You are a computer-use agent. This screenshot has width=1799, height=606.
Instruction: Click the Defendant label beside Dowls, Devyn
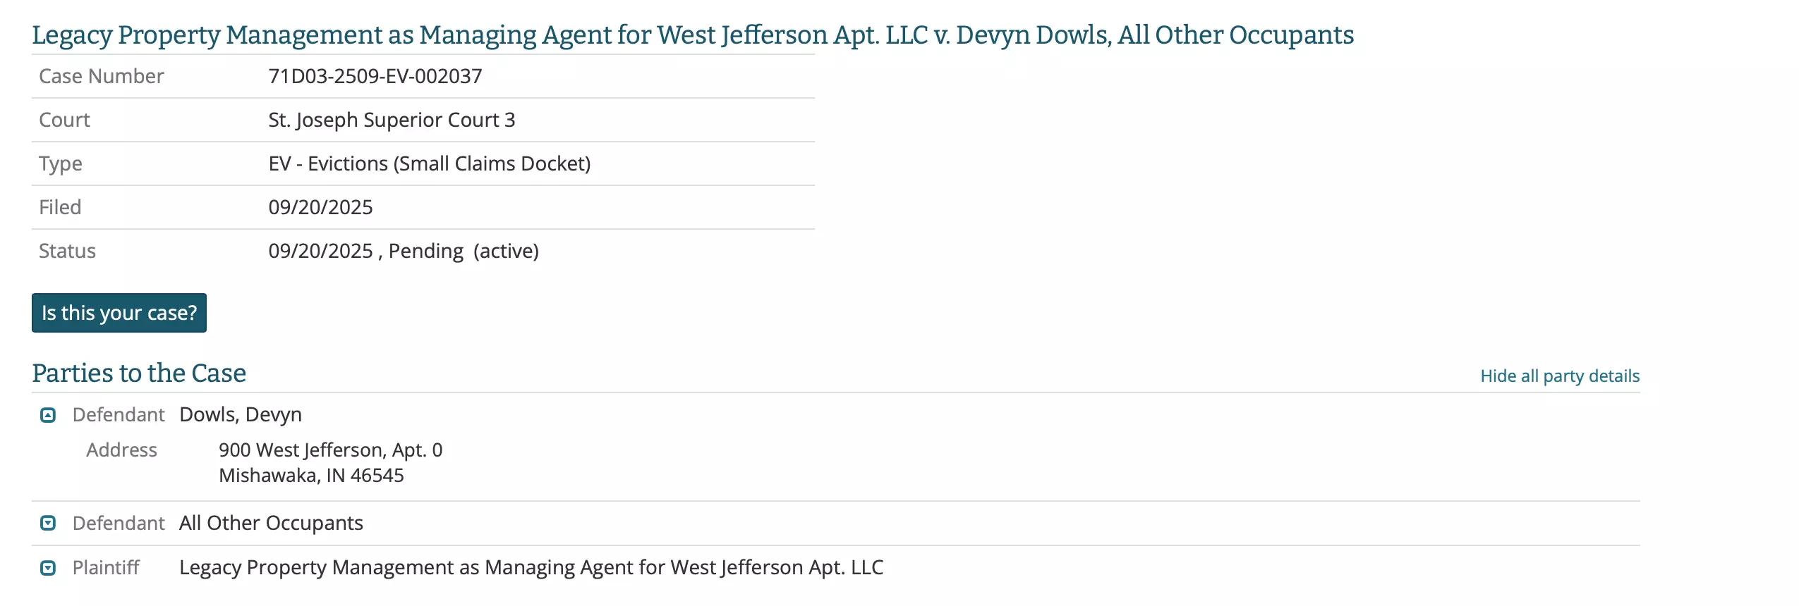[x=119, y=414]
